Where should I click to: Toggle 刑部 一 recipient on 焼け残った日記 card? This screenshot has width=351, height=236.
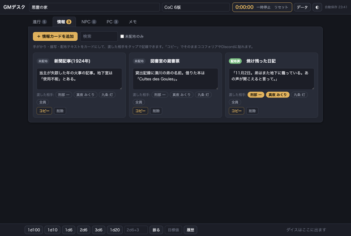pyautogui.click(x=256, y=95)
